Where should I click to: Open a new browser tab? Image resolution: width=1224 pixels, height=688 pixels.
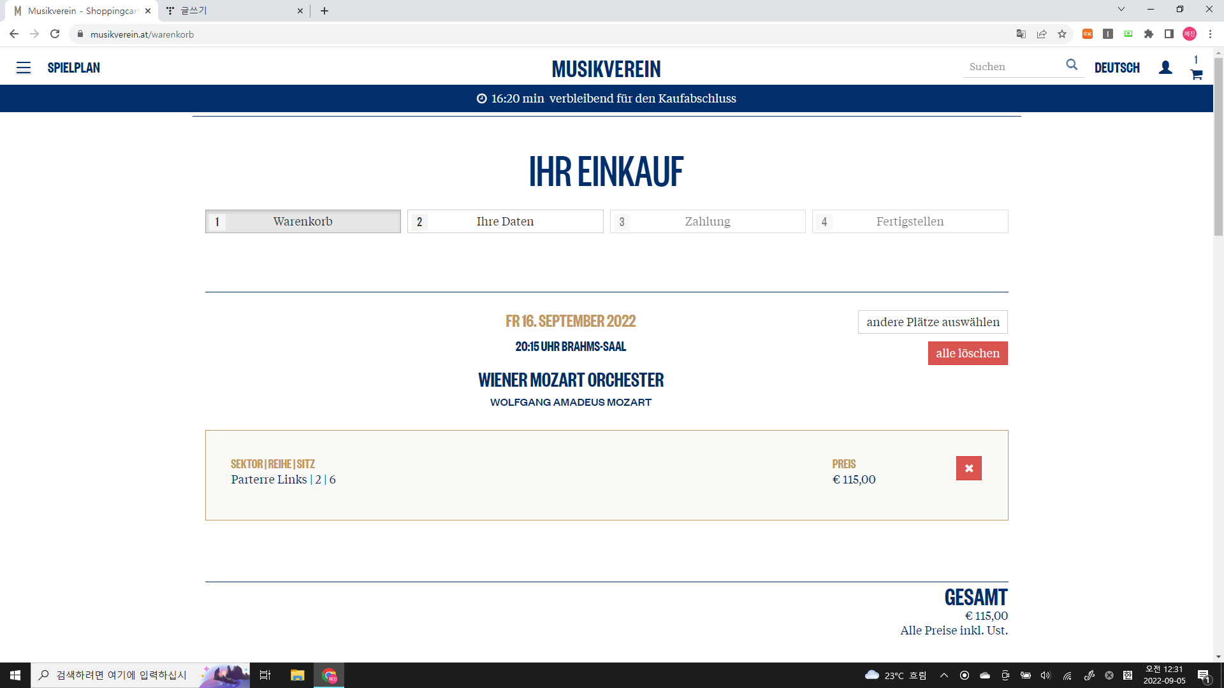coord(324,11)
